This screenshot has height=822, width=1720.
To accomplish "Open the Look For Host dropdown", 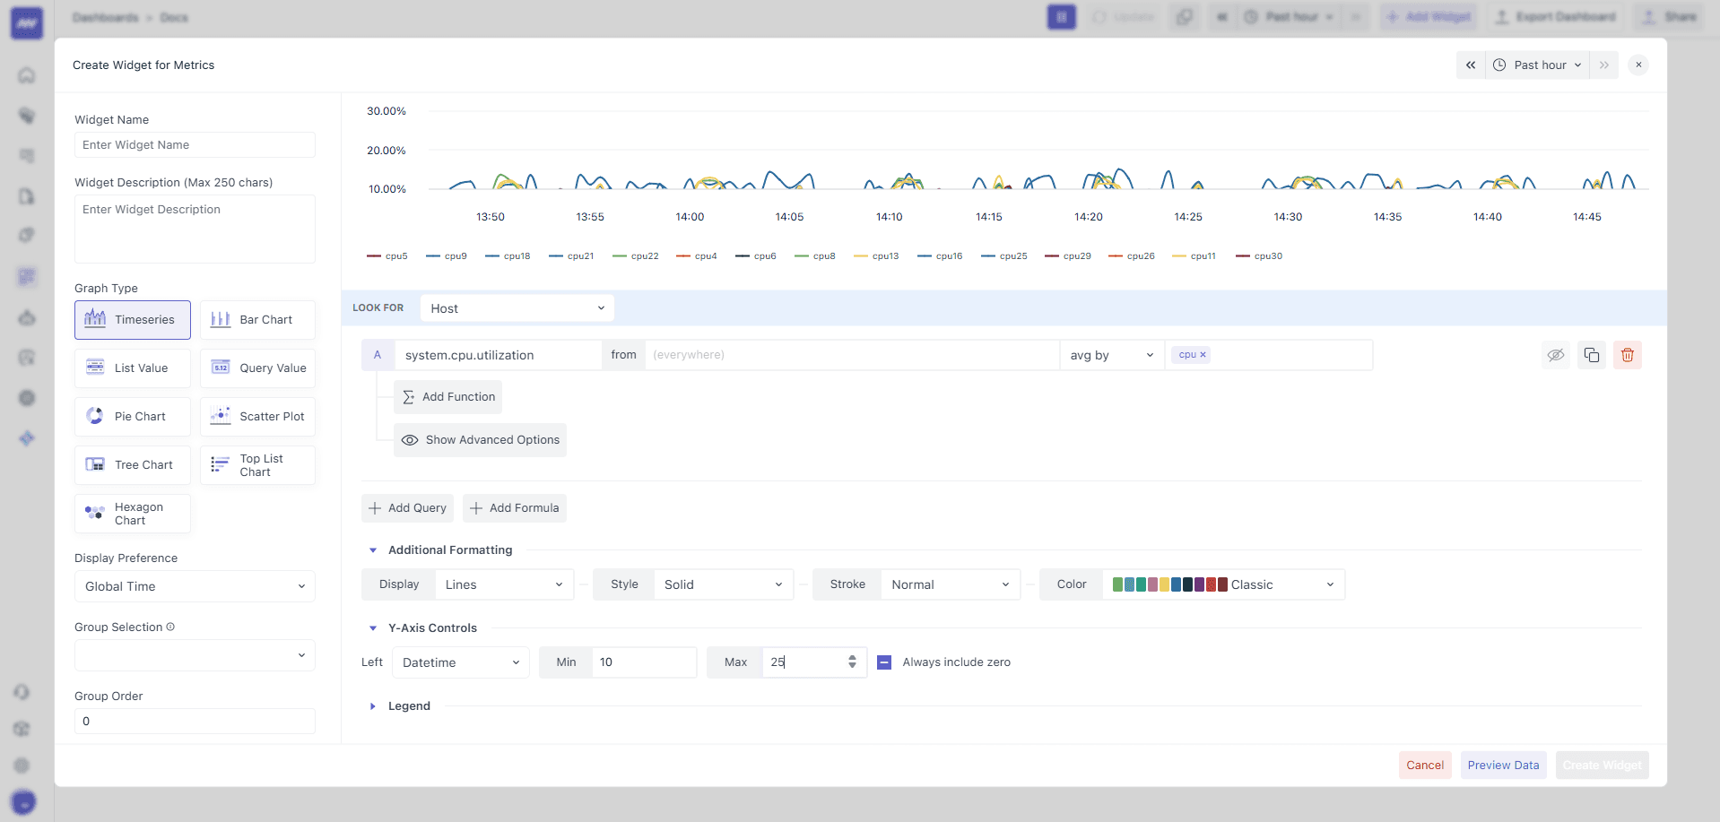I will (517, 308).
